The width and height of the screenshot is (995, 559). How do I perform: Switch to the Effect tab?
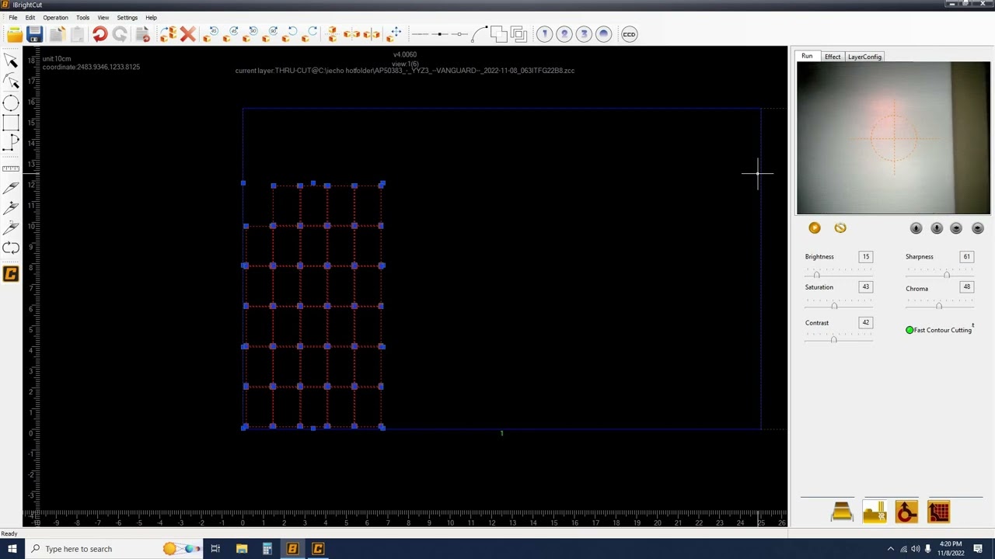(833, 57)
